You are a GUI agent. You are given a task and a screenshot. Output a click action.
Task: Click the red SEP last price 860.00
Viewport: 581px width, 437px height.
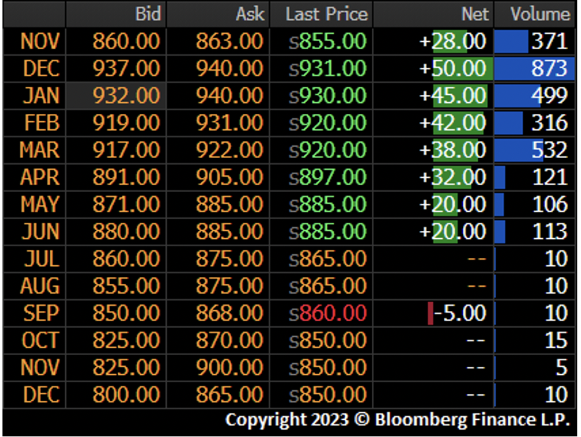click(332, 313)
